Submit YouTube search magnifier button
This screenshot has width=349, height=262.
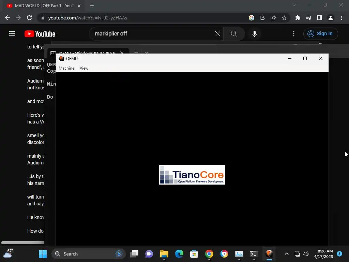coord(234,34)
